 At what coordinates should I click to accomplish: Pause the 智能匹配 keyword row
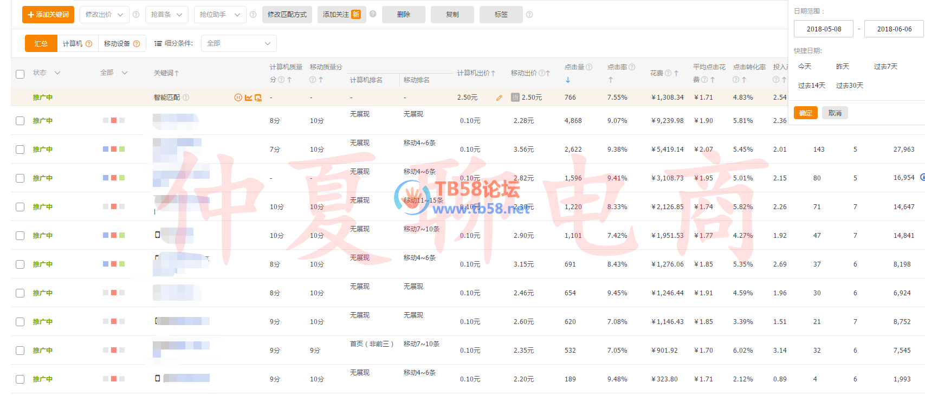click(238, 98)
